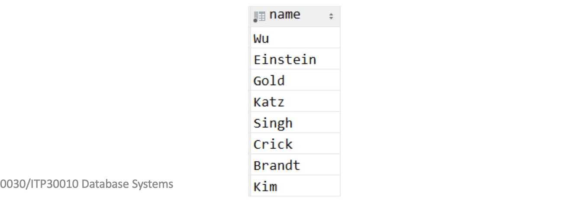Pick the last name Einstein in results
The width and height of the screenshot is (567, 206).
click(x=295, y=59)
